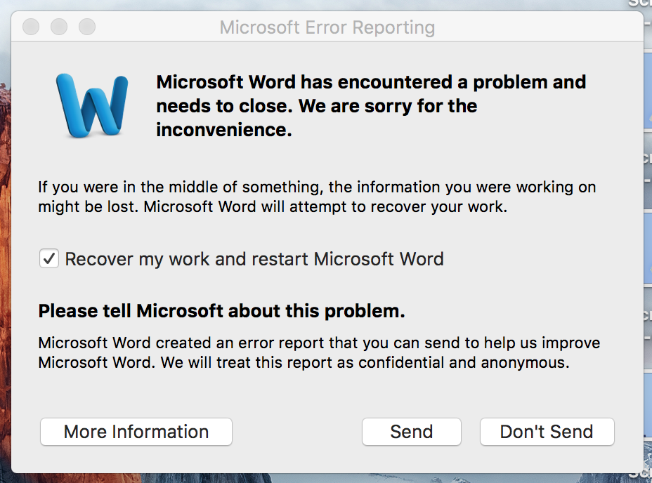Viewport: 652px width, 483px height.
Task: Uncheck the recover my work checkbox
Action: pyautogui.click(x=48, y=259)
